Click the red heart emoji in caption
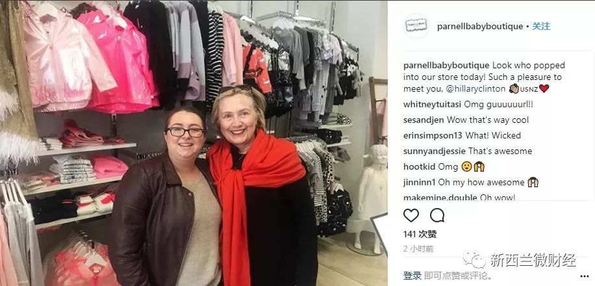This screenshot has height=286, width=595. point(544,89)
